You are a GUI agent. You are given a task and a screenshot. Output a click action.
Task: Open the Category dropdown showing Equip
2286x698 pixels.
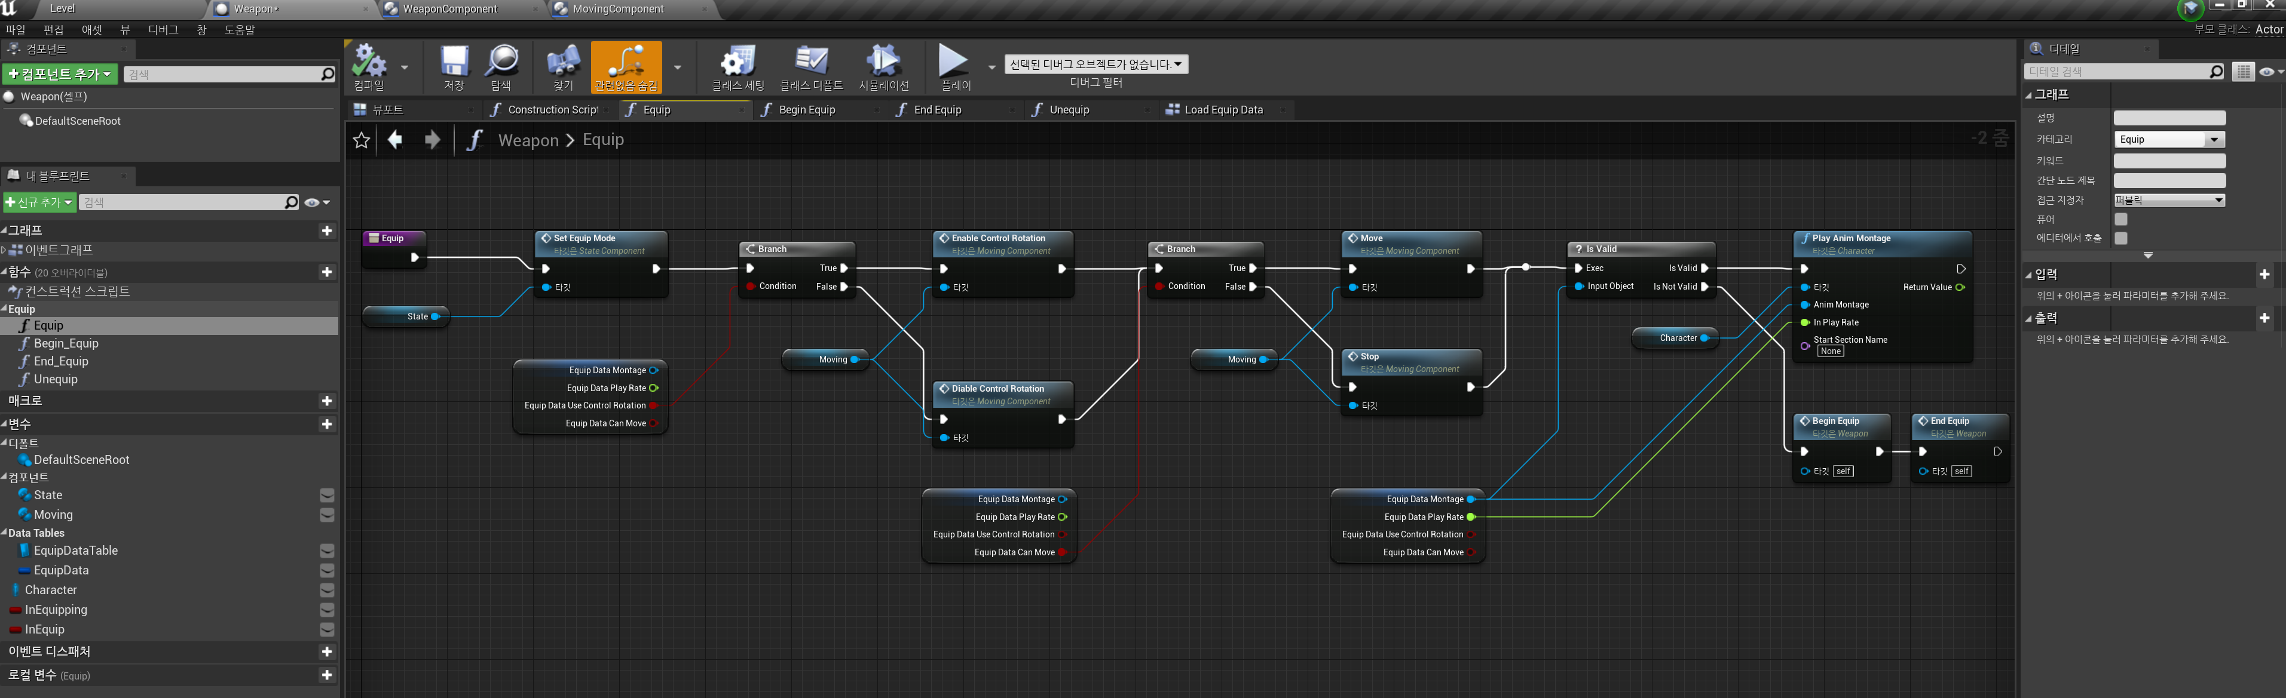2169,139
